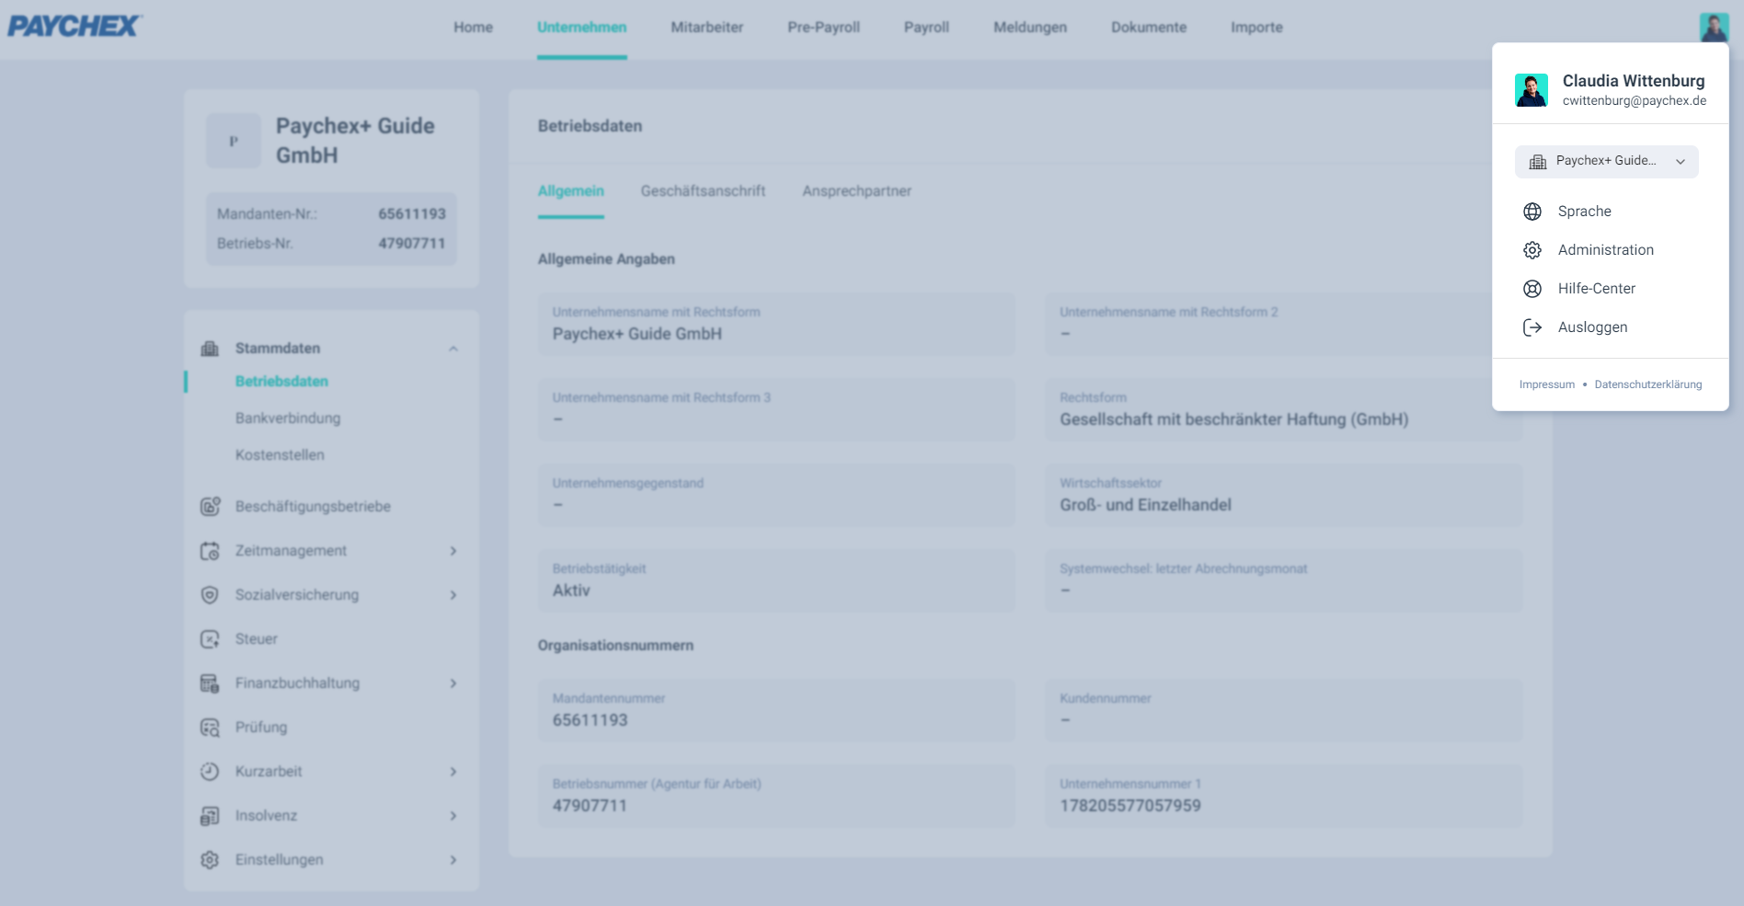
Task: Expand the Finanzbuchhaltung chevron
Action: coord(453,683)
